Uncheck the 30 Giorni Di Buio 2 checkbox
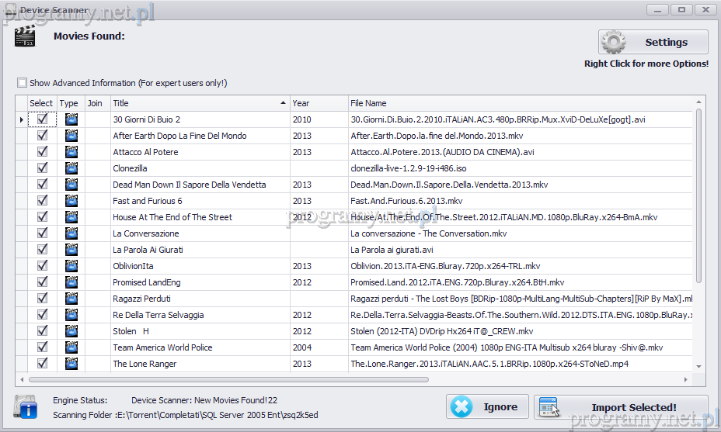The image size is (721, 432). (x=43, y=119)
